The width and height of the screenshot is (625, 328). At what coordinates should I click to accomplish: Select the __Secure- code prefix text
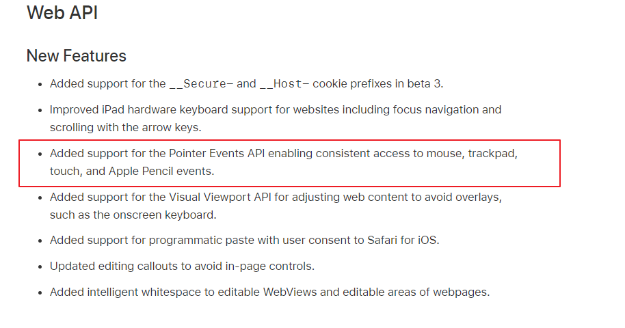point(201,84)
